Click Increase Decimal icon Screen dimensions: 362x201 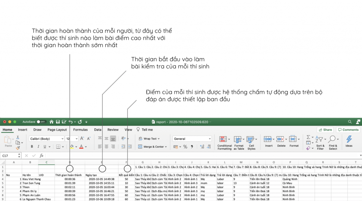pos(202,147)
